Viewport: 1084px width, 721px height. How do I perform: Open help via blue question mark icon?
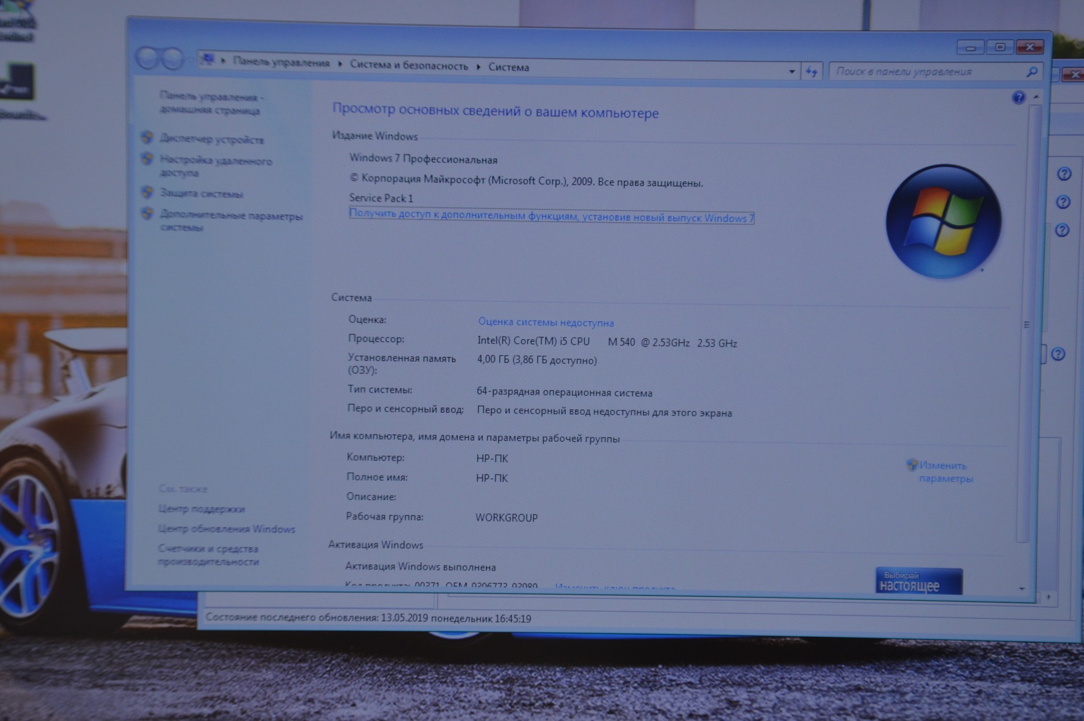click(x=1019, y=97)
